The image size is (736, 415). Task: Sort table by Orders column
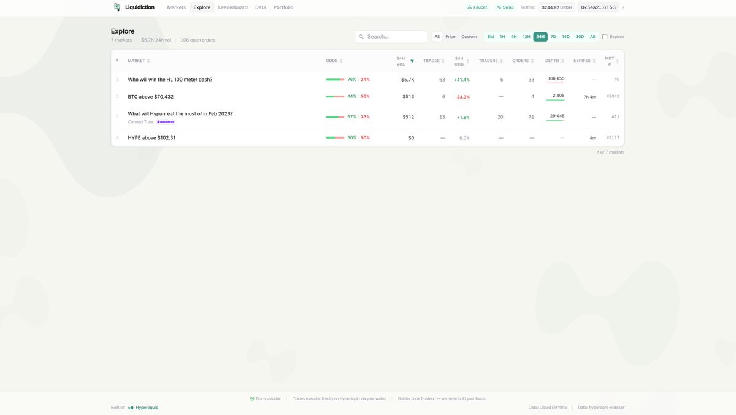point(523,61)
